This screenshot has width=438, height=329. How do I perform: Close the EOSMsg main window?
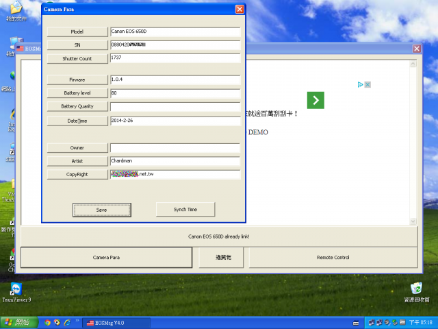[417, 49]
